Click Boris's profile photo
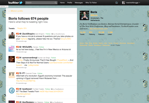Viewport: 149px width, 103px height. tap(84, 15)
